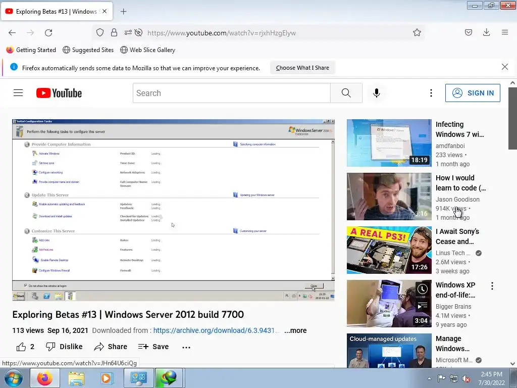The height and width of the screenshot is (388, 517).
Task: Open options menu for Windows XP end-of-life video
Action: 492,286
